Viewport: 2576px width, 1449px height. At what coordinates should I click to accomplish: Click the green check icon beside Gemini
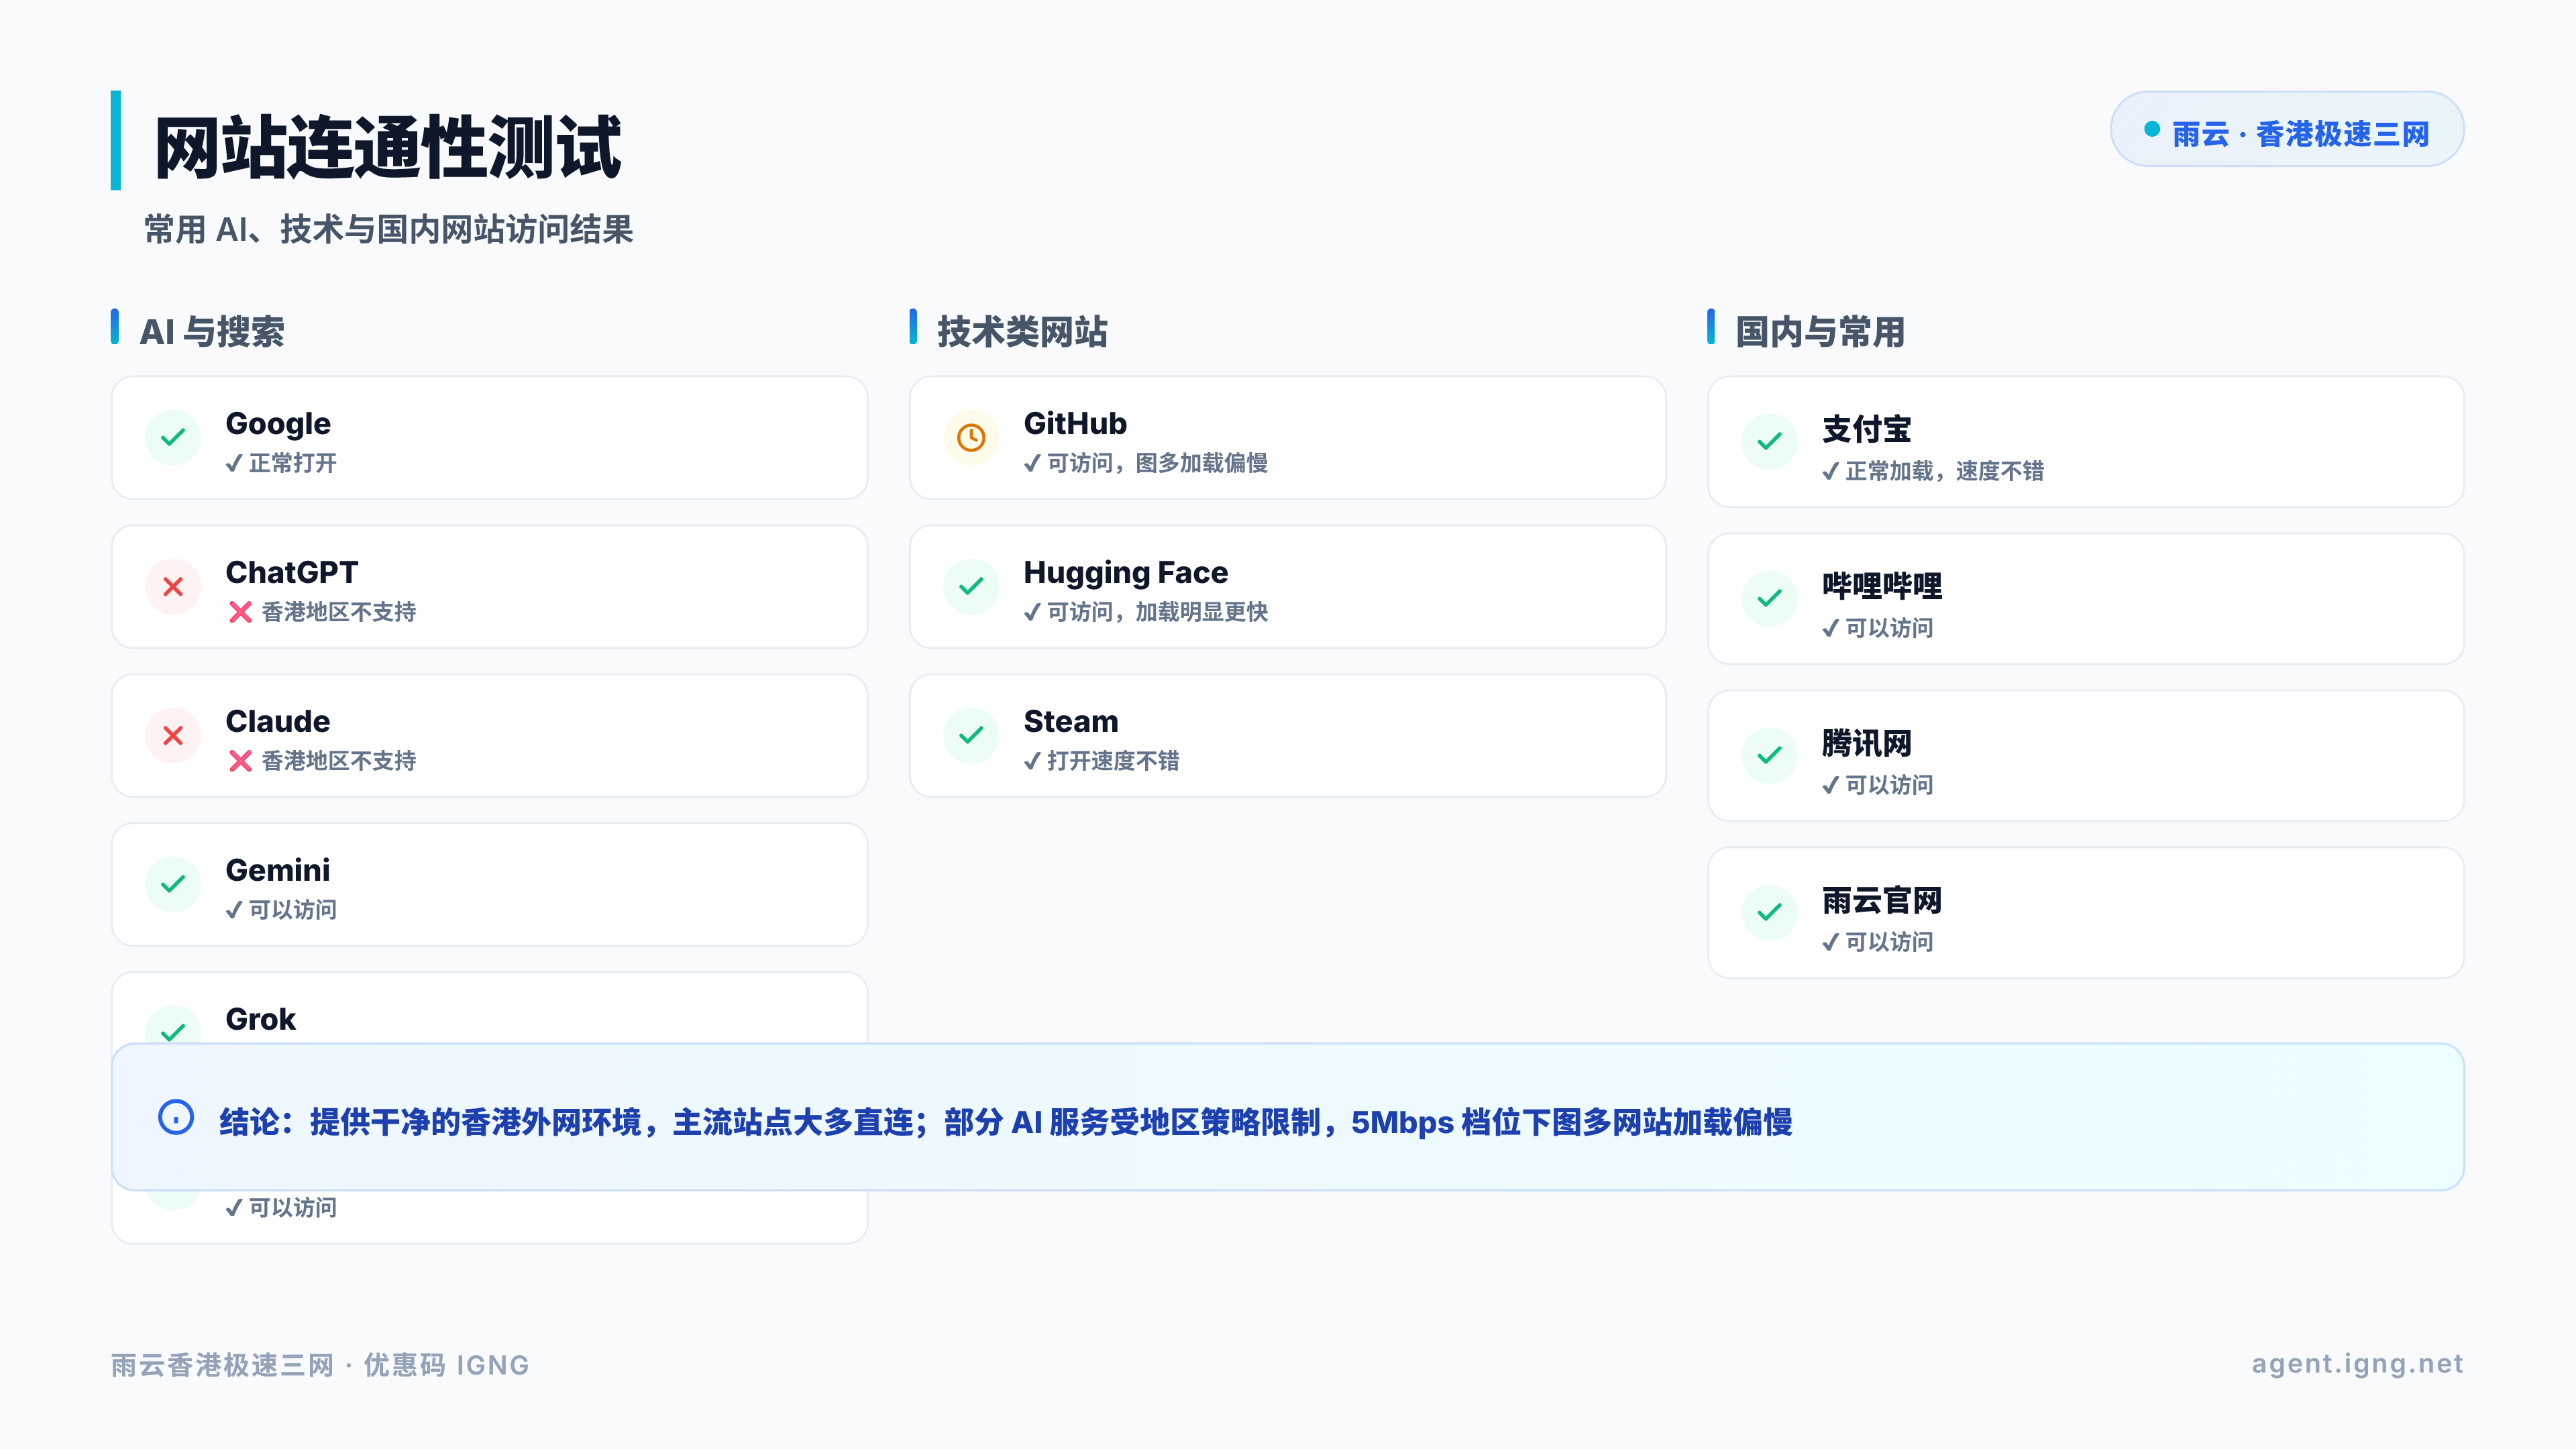(x=173, y=884)
